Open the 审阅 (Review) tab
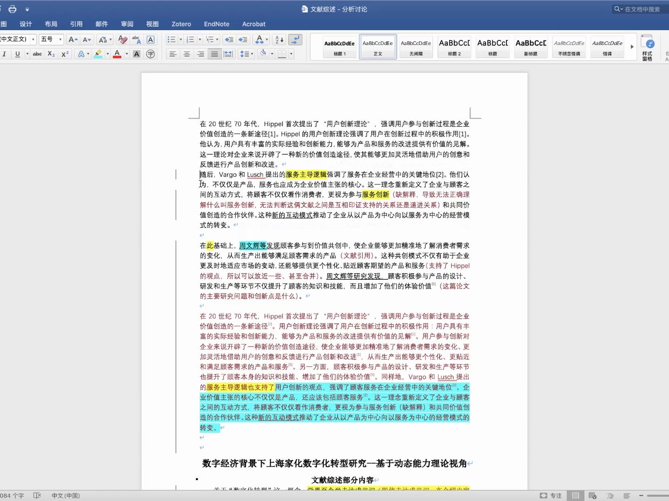 coord(127,24)
